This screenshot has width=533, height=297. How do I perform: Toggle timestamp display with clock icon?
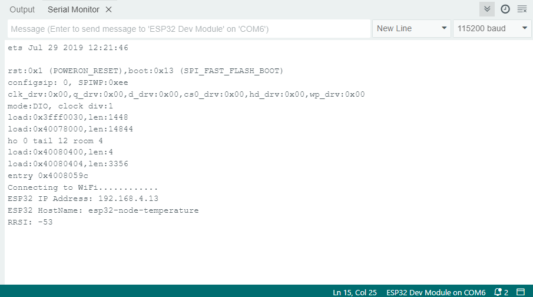[x=505, y=9]
